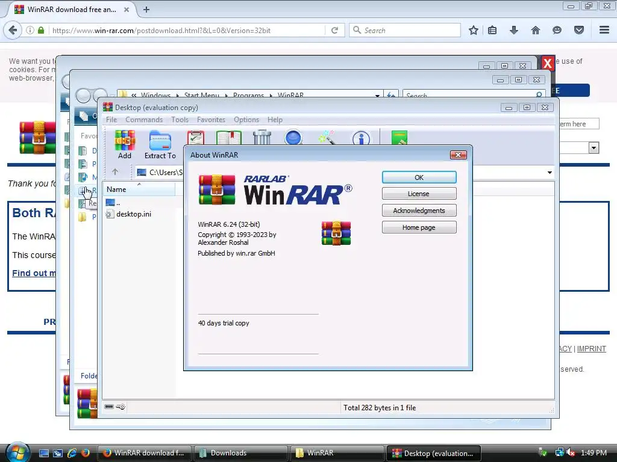The width and height of the screenshot is (617, 462).
Task: Click Show Desktop quick launch icon
Action: [44, 453]
